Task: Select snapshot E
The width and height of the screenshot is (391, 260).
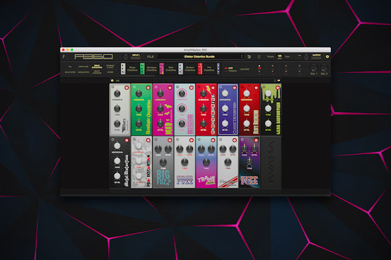Action: point(259,72)
